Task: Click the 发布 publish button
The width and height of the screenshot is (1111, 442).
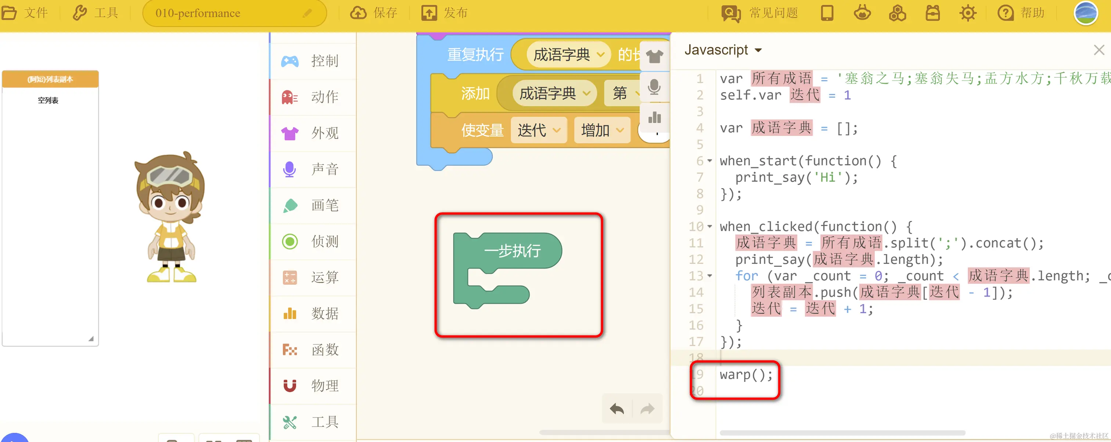Action: (444, 13)
